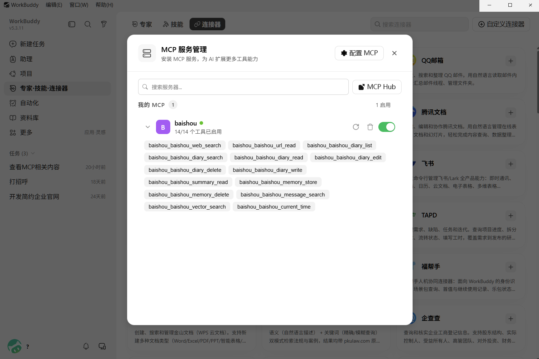Open the 窗口(W) menu

pos(79,5)
